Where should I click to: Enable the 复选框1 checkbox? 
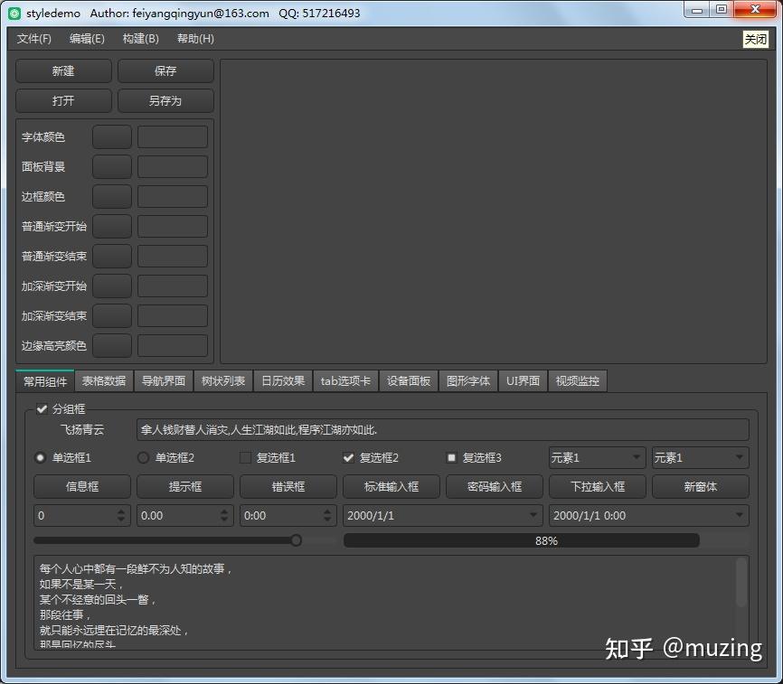[x=245, y=457]
